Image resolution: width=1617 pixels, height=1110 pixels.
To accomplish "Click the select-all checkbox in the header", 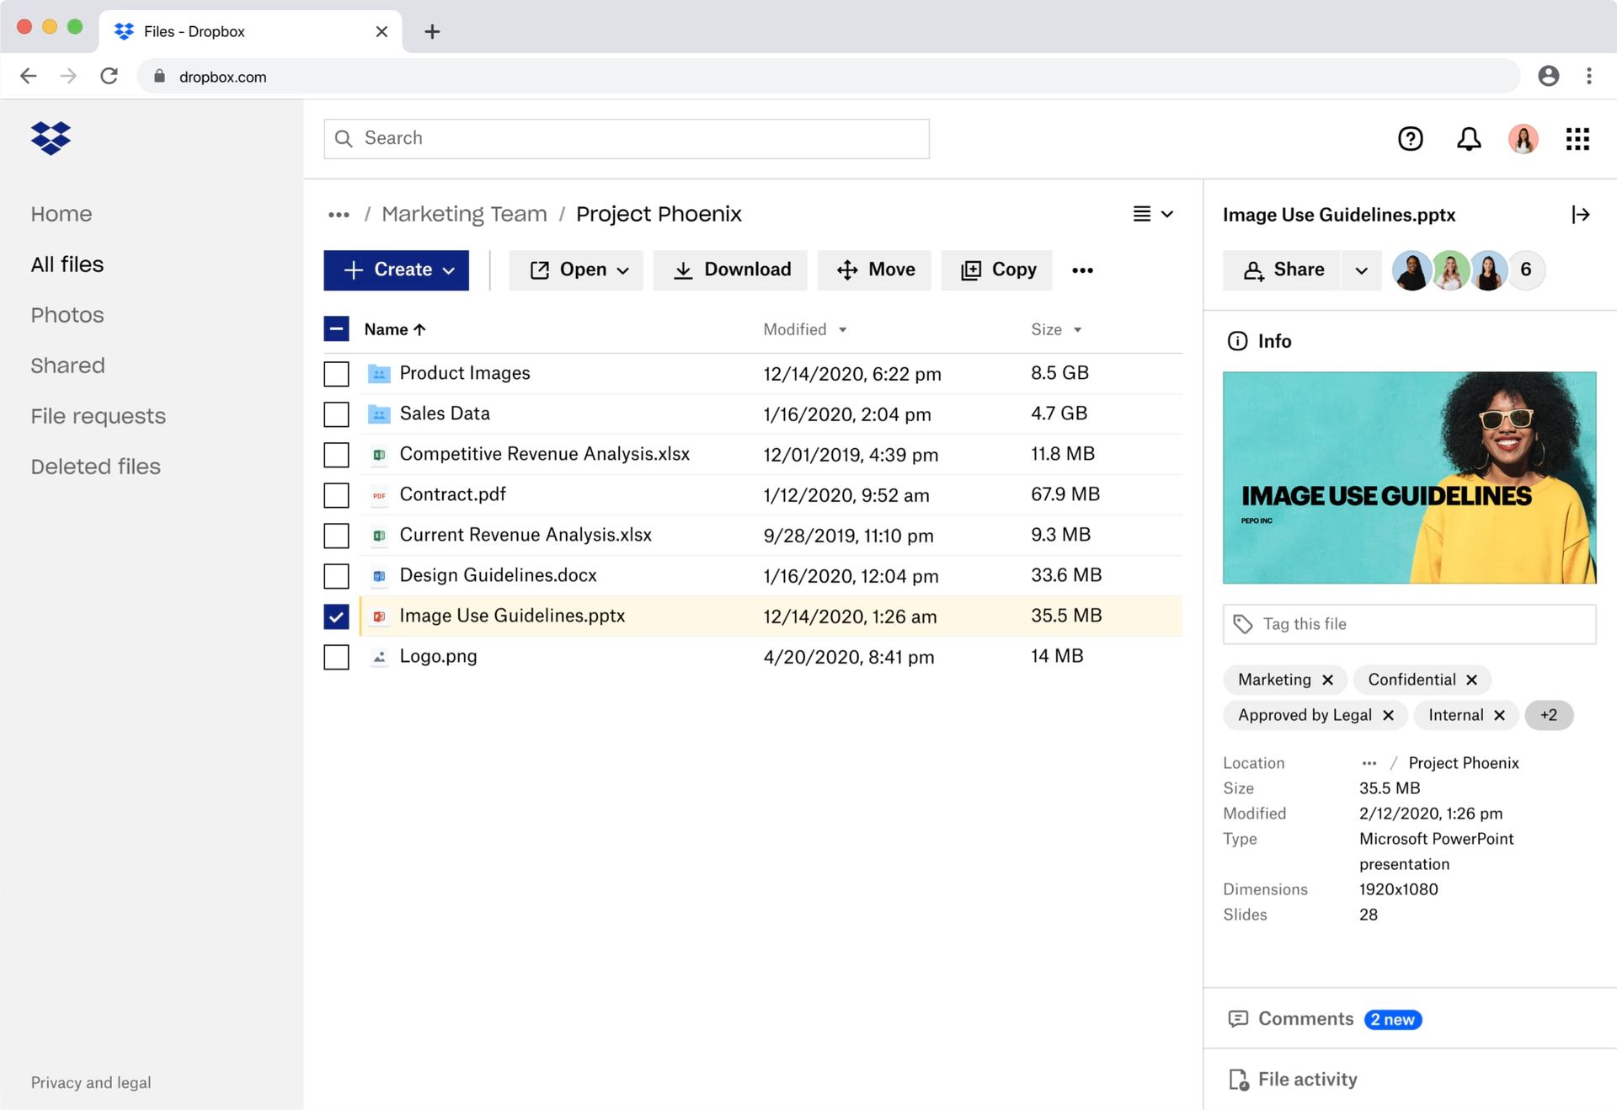I will [x=336, y=328].
